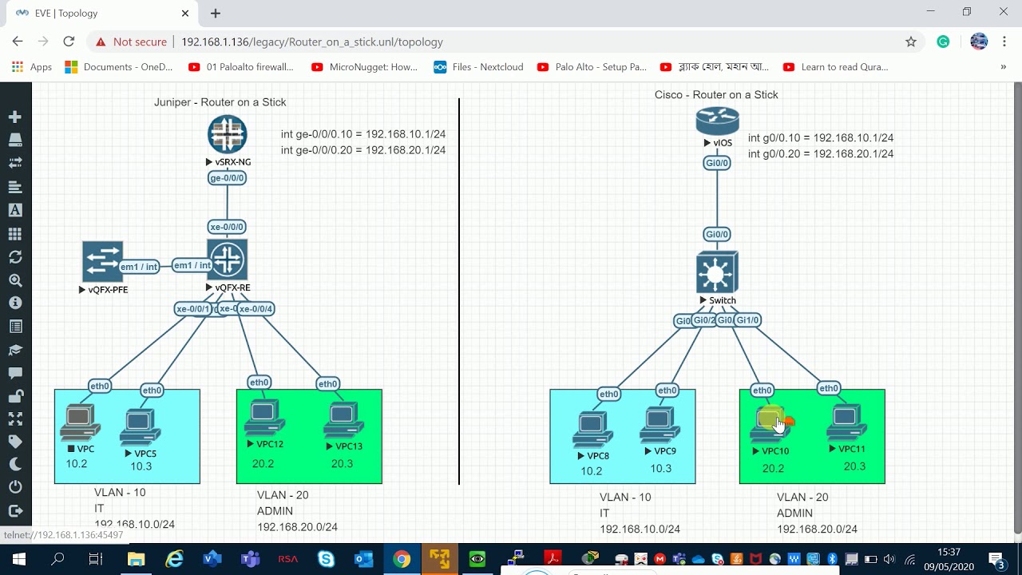Viewport: 1022px width, 575px height.
Task: Select the vQFX-PFE switch node
Action: (103, 262)
